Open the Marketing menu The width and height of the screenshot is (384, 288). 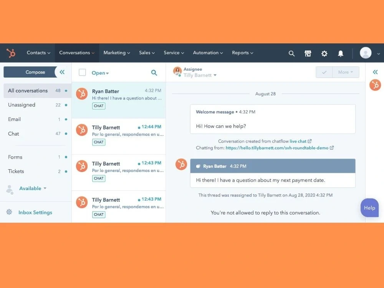tap(117, 53)
